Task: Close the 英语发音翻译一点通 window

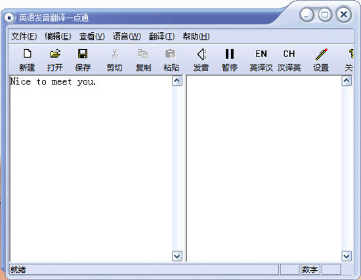Action: click(x=344, y=14)
